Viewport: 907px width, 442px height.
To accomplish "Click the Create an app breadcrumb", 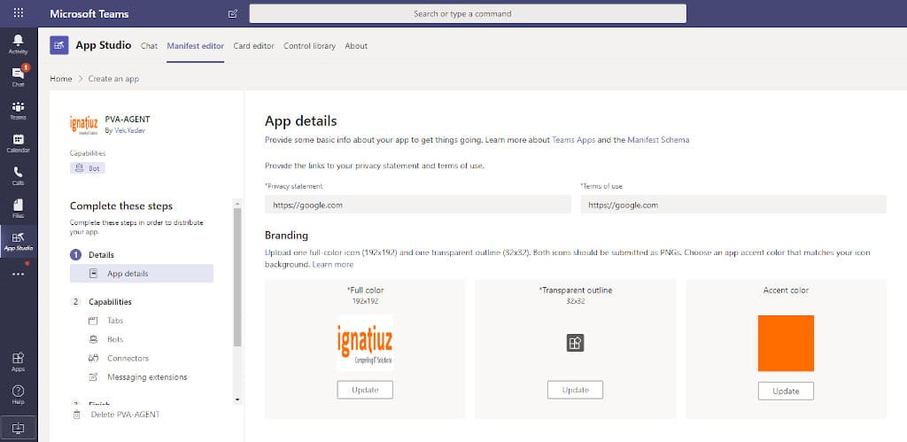I will [x=113, y=79].
